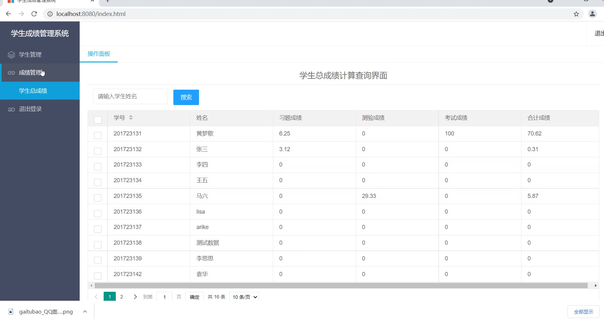Click student ID 201723142

(x=128, y=274)
